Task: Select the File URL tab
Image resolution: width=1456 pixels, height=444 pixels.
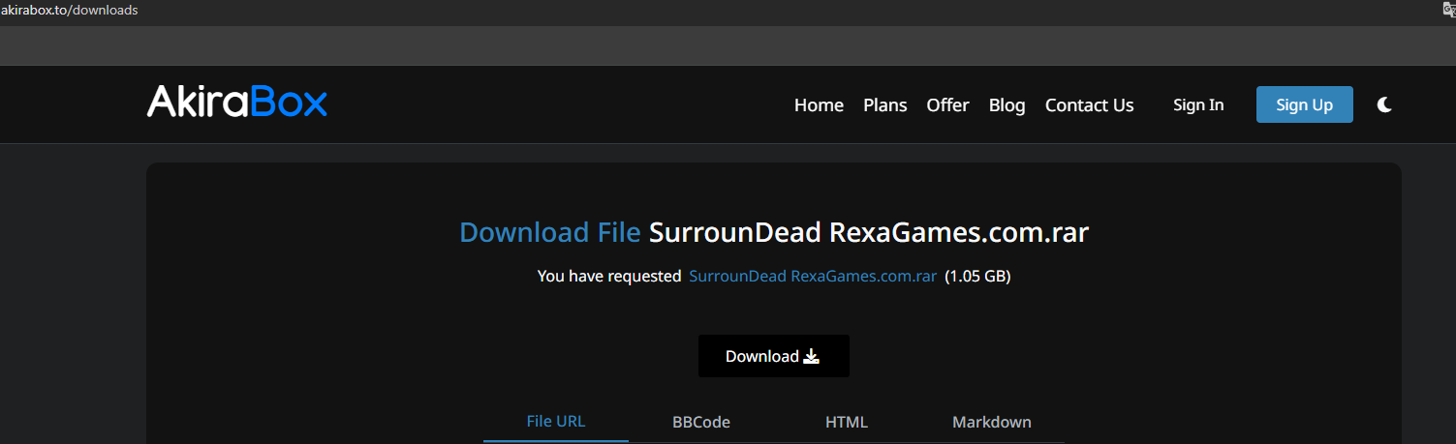Action: [x=556, y=422]
